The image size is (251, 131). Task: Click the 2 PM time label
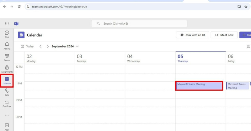19,100
